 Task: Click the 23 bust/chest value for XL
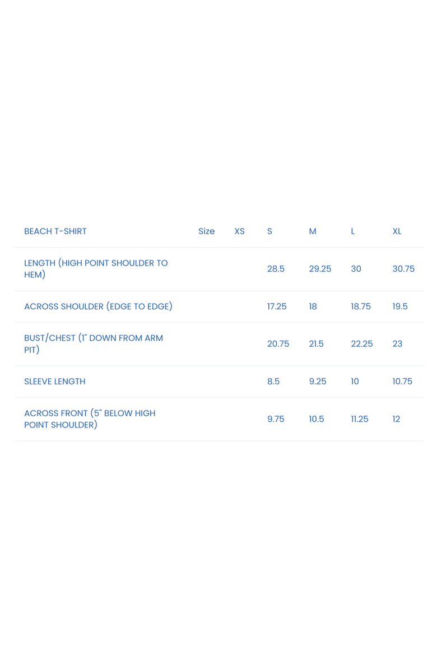[x=397, y=344]
